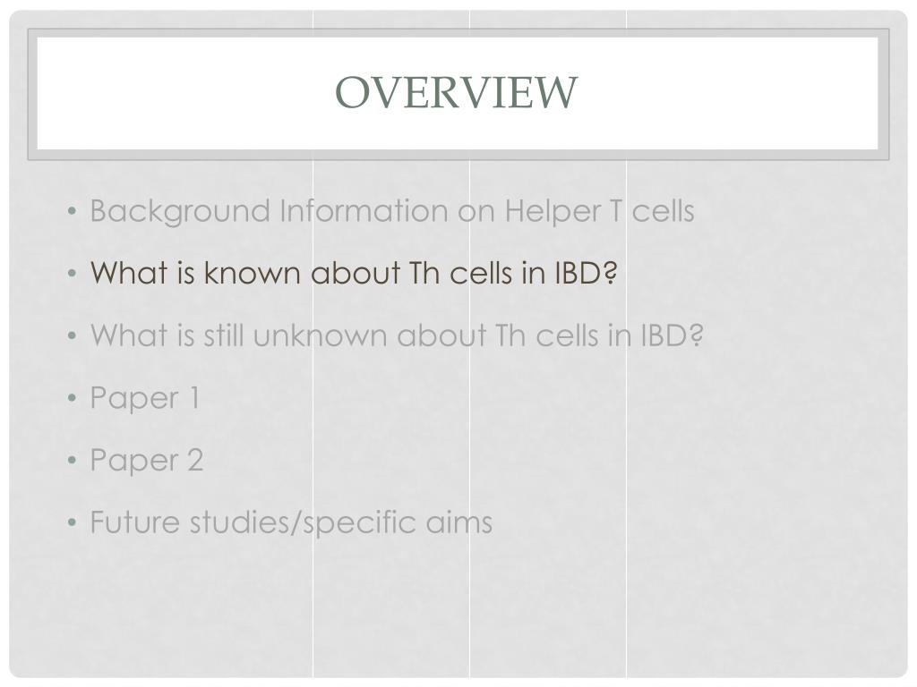Click the highlighted What is known about Th cells line
The height and width of the screenshot is (687, 917).
click(354, 273)
